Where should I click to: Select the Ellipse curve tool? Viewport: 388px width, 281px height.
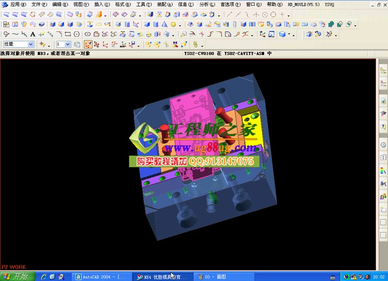[x=88, y=34]
